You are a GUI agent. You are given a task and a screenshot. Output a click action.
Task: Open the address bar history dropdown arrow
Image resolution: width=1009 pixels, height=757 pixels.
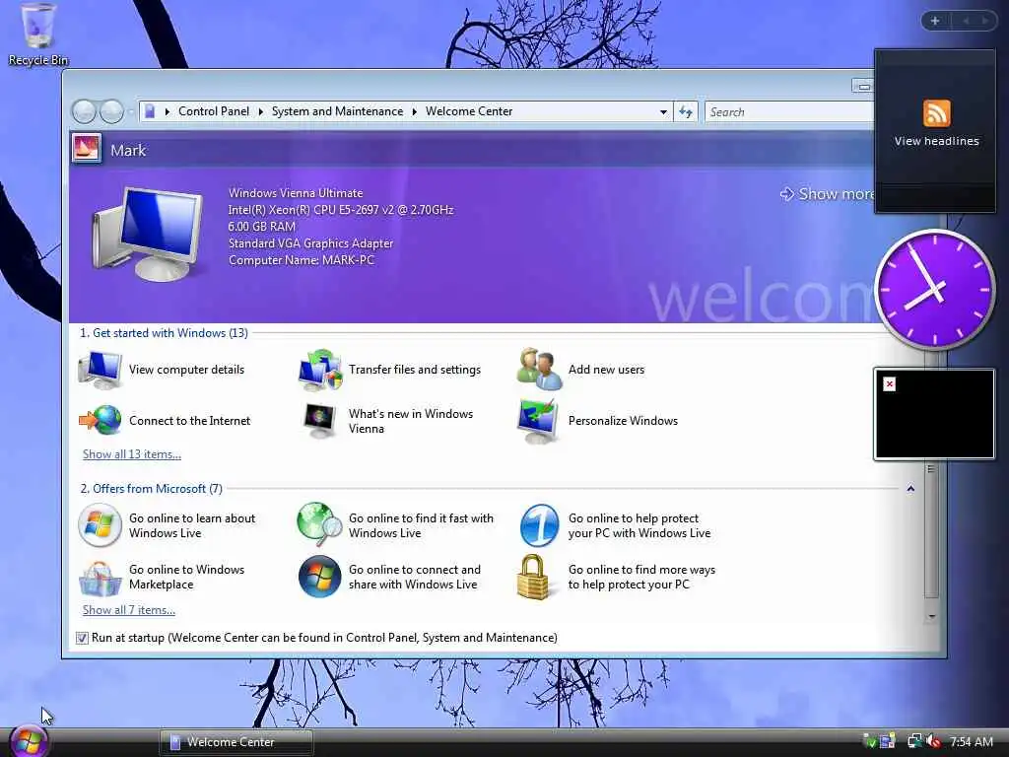(663, 112)
